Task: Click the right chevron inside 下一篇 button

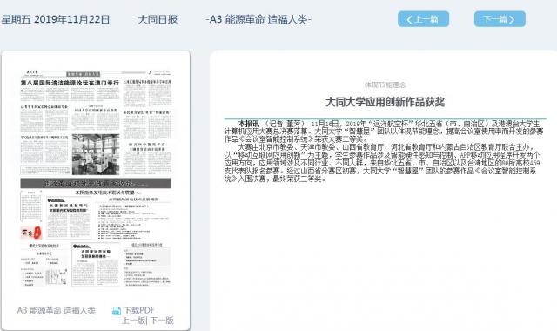Action: pos(512,19)
